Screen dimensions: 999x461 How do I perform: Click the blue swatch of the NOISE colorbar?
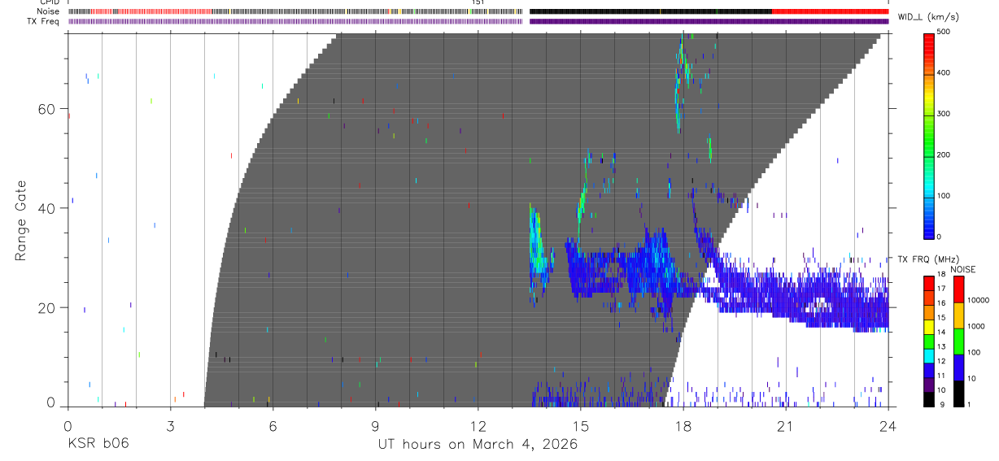(958, 367)
